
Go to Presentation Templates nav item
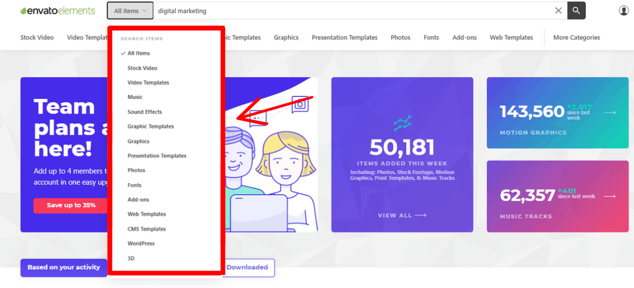[344, 38]
